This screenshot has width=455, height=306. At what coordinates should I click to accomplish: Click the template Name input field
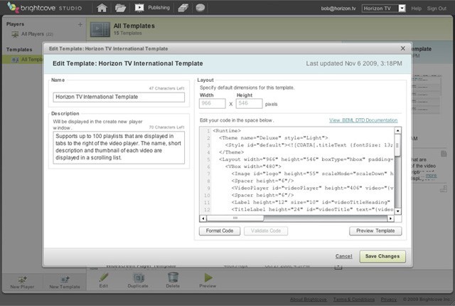coord(119,97)
